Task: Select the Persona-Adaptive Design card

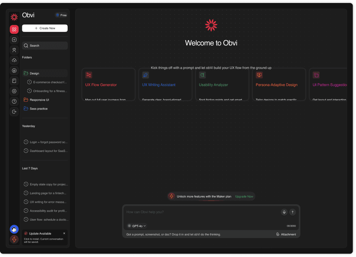Action: tap(279, 85)
